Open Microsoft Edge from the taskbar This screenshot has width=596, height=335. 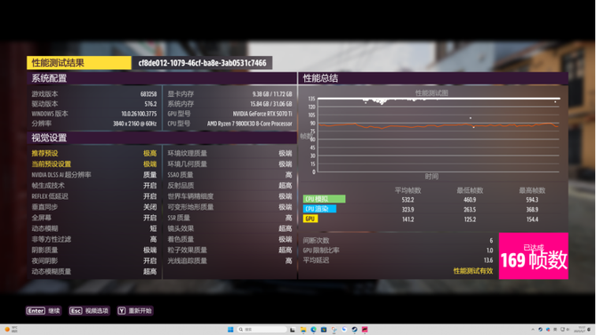313,330
